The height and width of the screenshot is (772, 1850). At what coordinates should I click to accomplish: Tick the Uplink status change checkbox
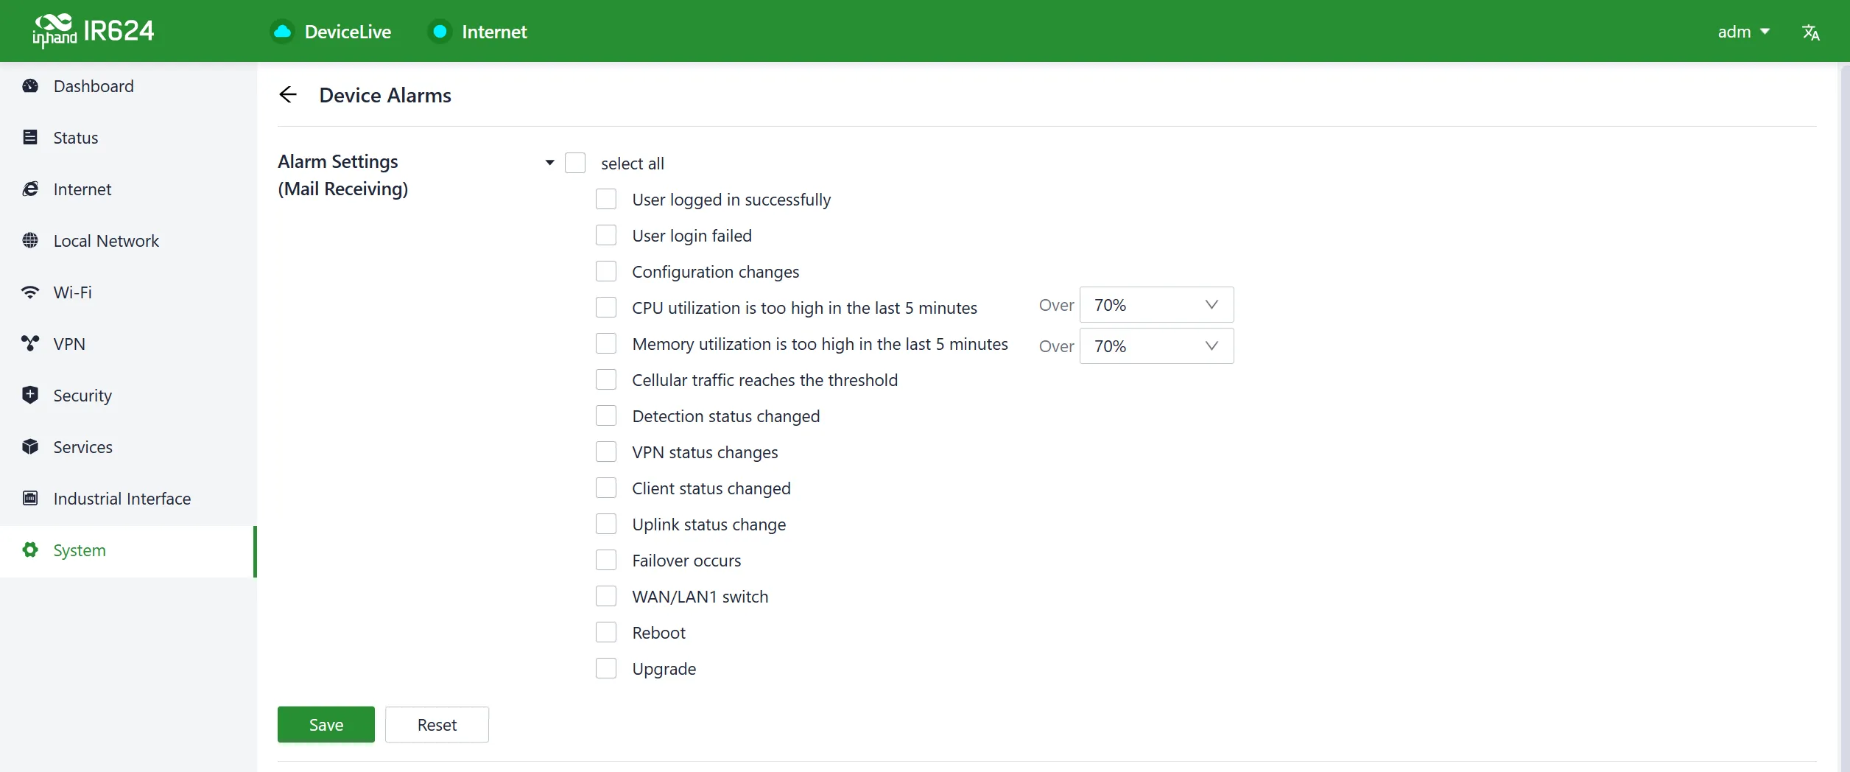606,524
